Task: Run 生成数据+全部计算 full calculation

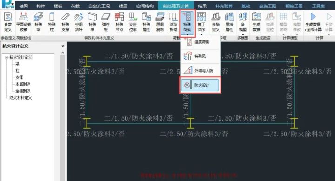Action: pos(313,22)
